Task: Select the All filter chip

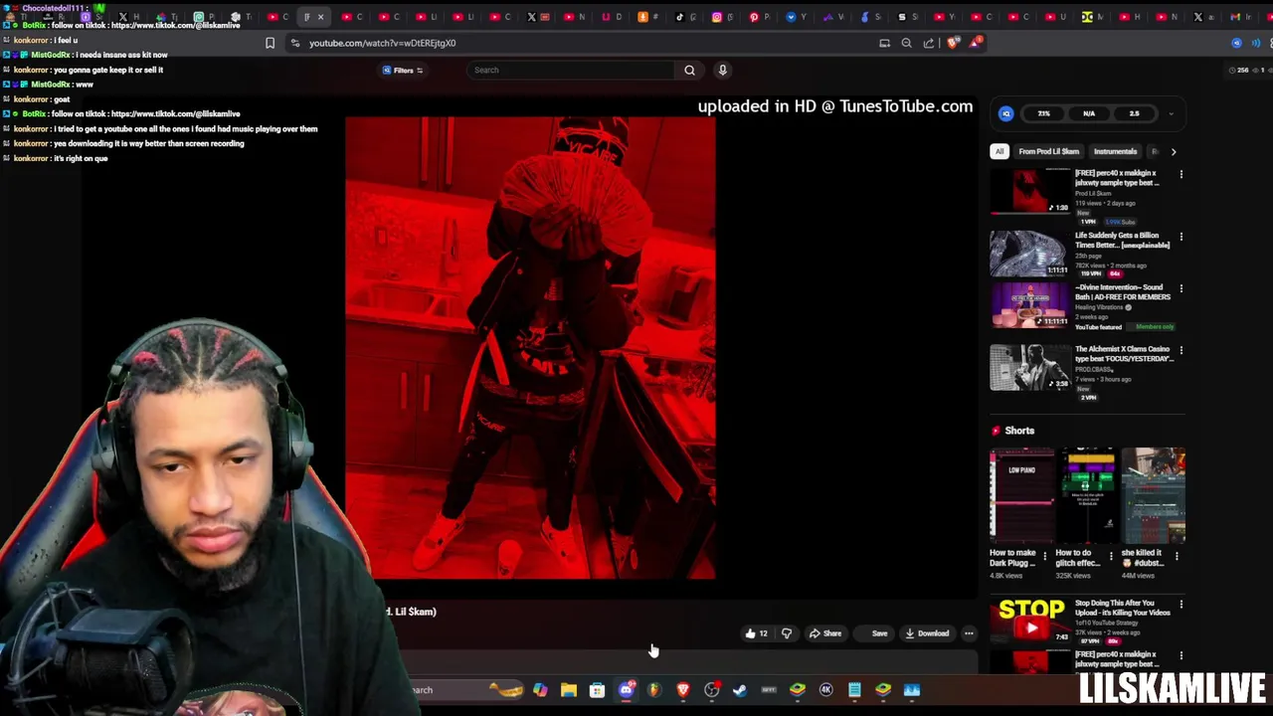Action: click(x=999, y=151)
